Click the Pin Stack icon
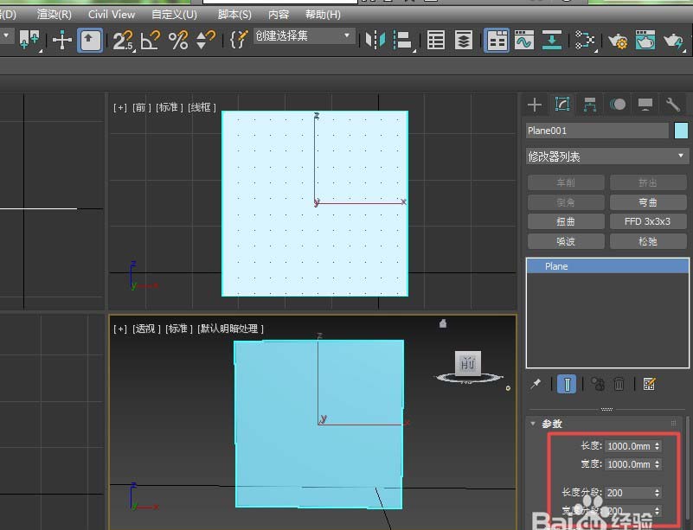This screenshot has height=530, width=693. [536, 384]
